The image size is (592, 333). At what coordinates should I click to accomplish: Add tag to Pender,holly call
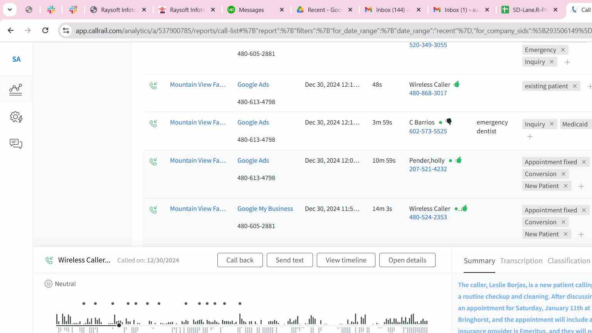pyautogui.click(x=581, y=186)
